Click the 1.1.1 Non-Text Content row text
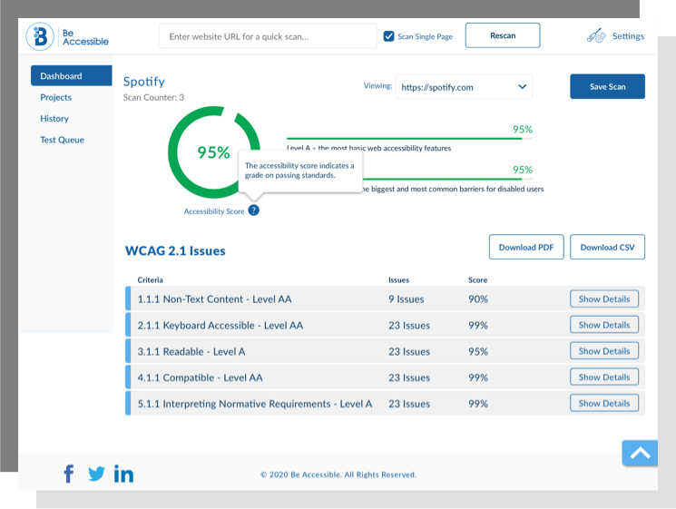The image size is (676, 509). click(214, 299)
